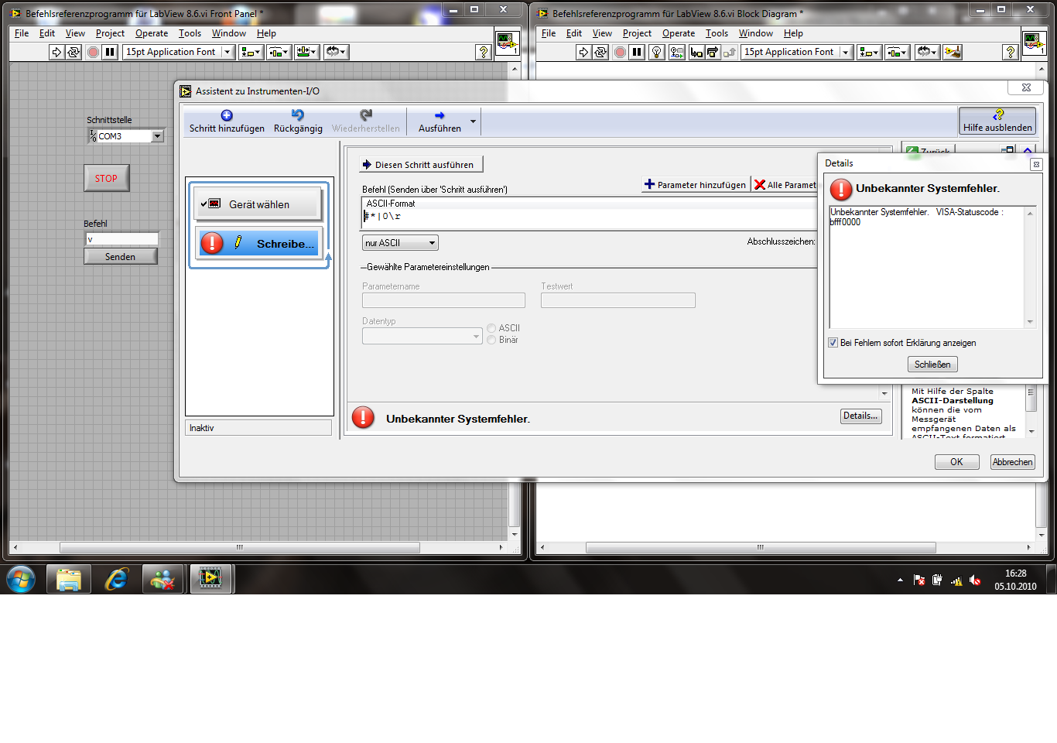Toggle Bei Fehlern sofort Erklärung anzeigen checkbox
This screenshot has height=743, width=1057.
coord(833,343)
